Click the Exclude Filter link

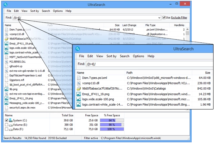[179, 17]
